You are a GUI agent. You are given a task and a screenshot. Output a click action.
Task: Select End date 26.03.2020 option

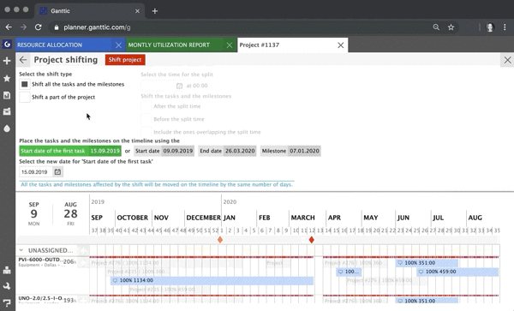(227, 151)
